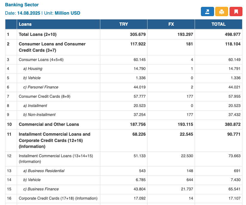This screenshot has width=246, height=205.
Task: Select the b) Vehicle label in row 5
Action: coord(32,78)
